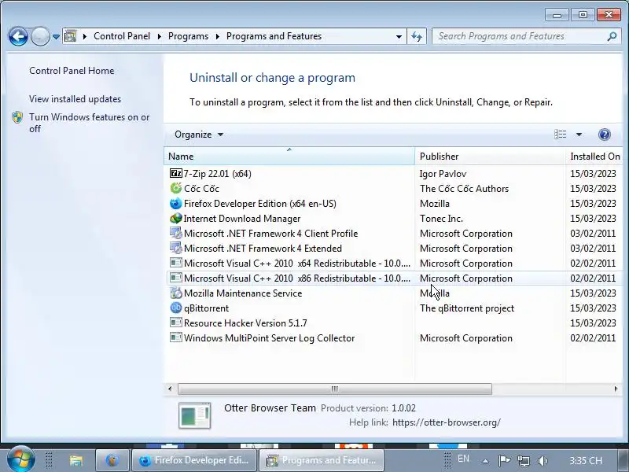This screenshot has height=472, width=629.
Task: Open the Windows Start orb
Action: pyautogui.click(x=20, y=460)
